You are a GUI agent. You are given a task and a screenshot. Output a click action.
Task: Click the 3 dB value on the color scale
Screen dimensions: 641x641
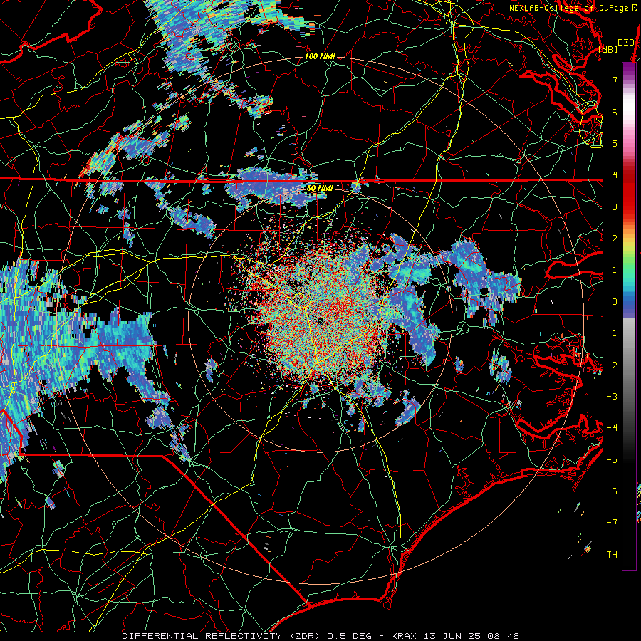(615, 207)
